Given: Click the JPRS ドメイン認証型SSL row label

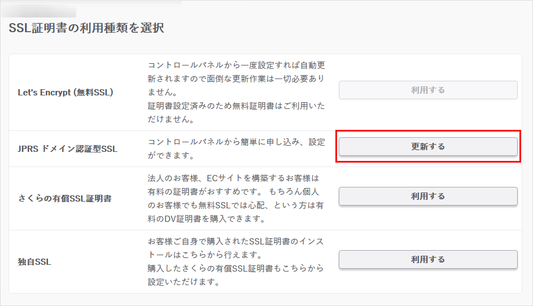Looking at the screenshot, I should tap(67, 149).
